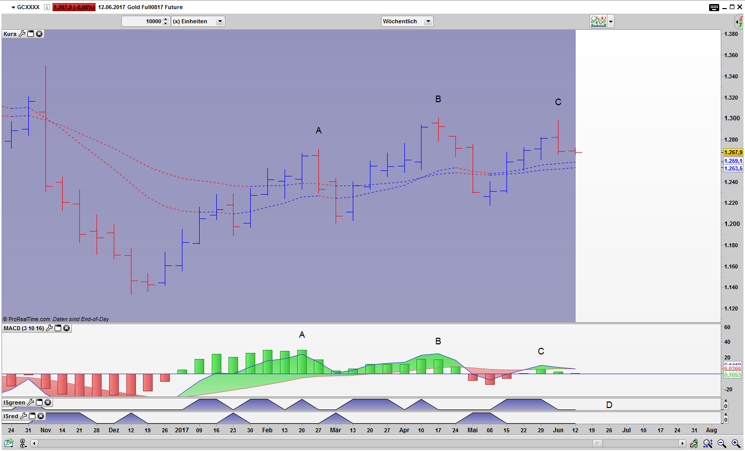Maximize the Kurs price panel
Screen dimensions: 745x451
(x=30, y=34)
